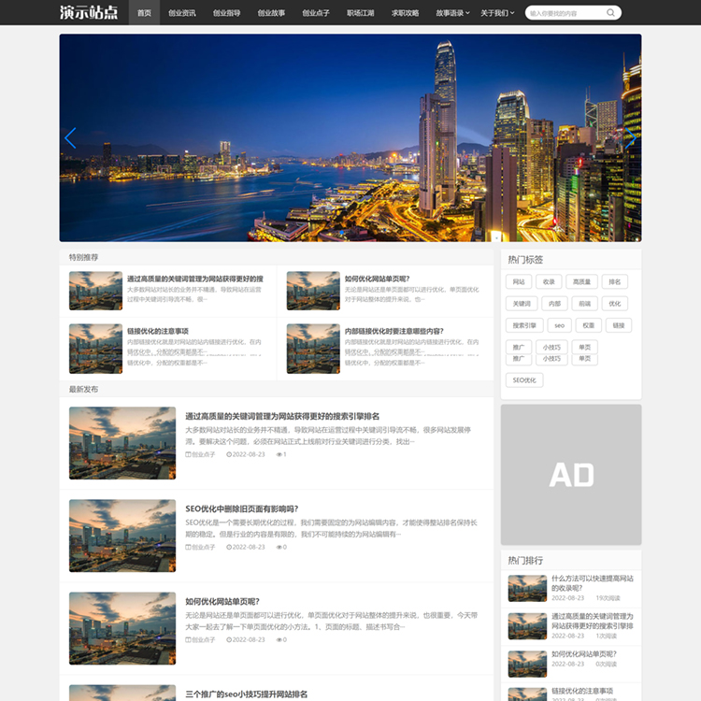The width and height of the screenshot is (701, 701).
Task: Click the 最新发布 section heading
Action: pos(83,390)
